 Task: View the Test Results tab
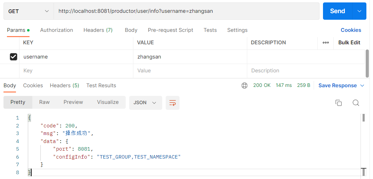tap(101, 86)
